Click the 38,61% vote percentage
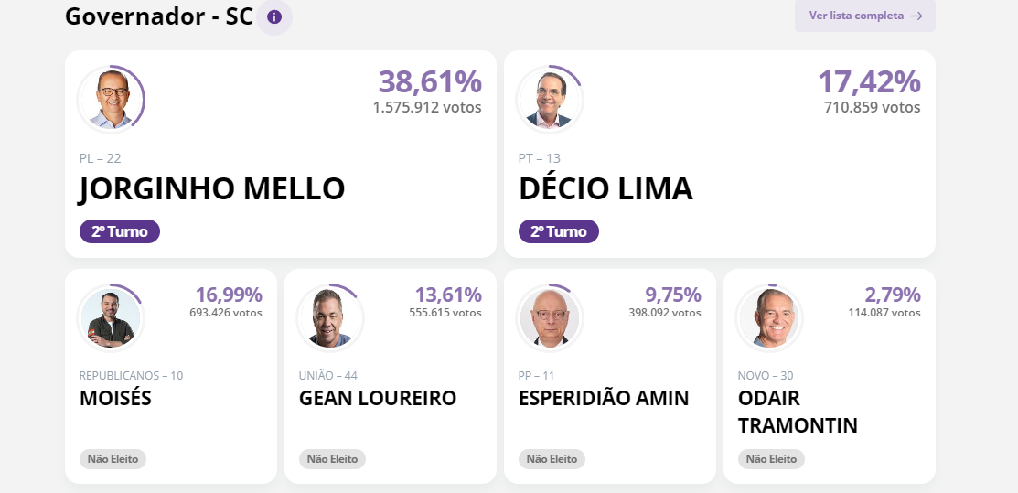The image size is (1018, 493). click(x=430, y=81)
